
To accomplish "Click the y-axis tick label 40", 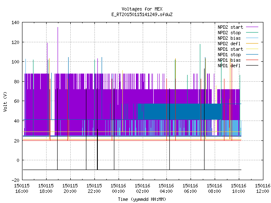I will [x=17, y=121].
